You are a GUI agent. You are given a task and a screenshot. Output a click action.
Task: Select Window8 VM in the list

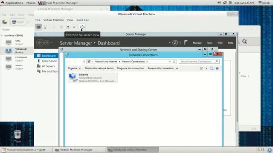[17, 51]
